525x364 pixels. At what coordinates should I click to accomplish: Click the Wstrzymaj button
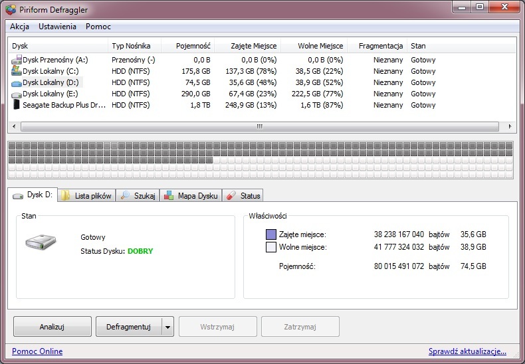217,327
